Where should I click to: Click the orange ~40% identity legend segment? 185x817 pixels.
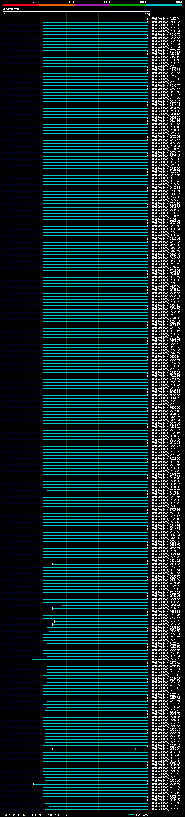[57, 5]
